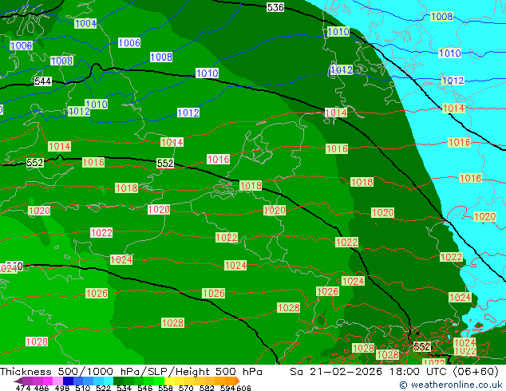
Task: Click legend value '546'
Action: point(144,388)
